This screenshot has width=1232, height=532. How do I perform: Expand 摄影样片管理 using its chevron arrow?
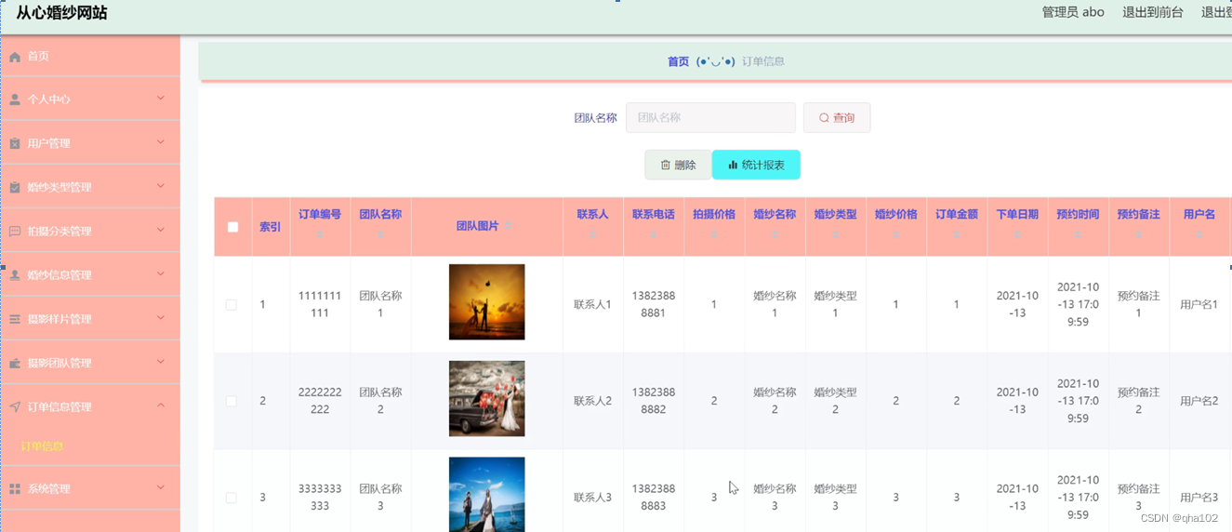tap(161, 317)
